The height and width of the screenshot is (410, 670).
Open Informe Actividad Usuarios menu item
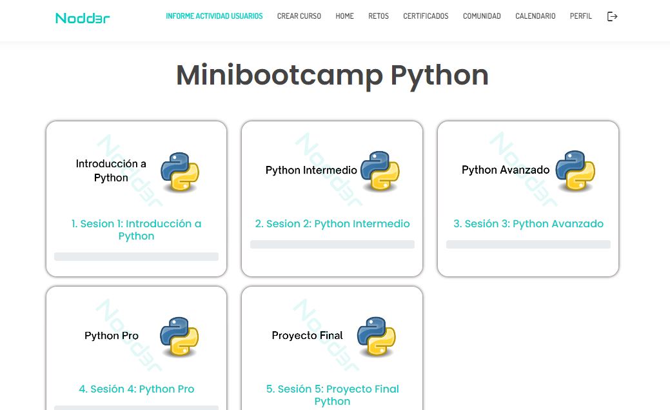pos(214,16)
